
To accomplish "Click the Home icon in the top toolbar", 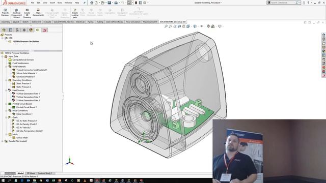I will 92,3.
